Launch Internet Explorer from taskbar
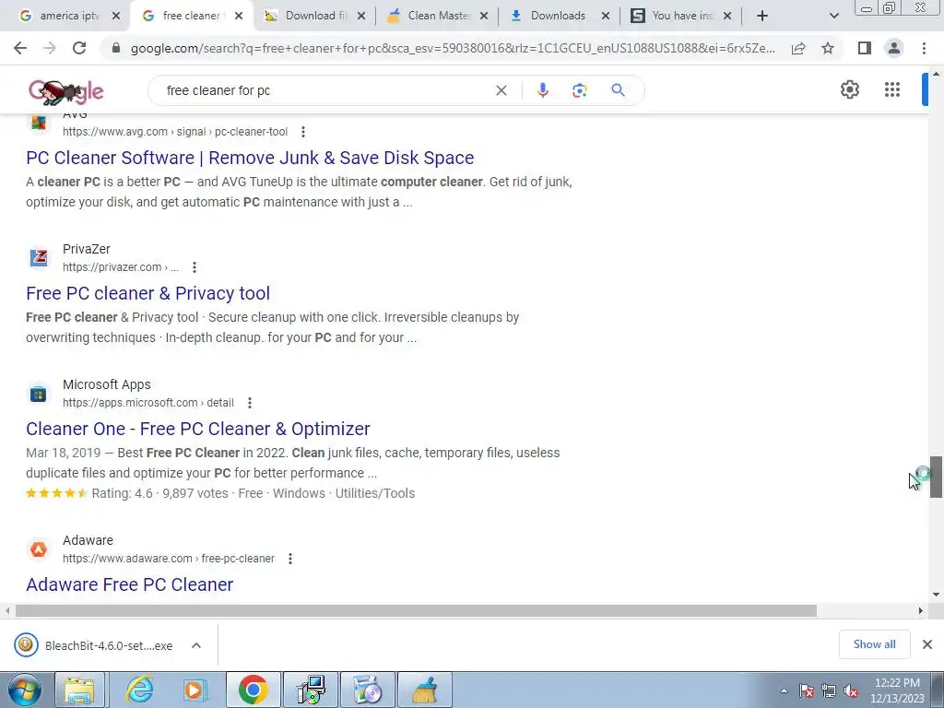944x708 pixels. click(x=138, y=690)
